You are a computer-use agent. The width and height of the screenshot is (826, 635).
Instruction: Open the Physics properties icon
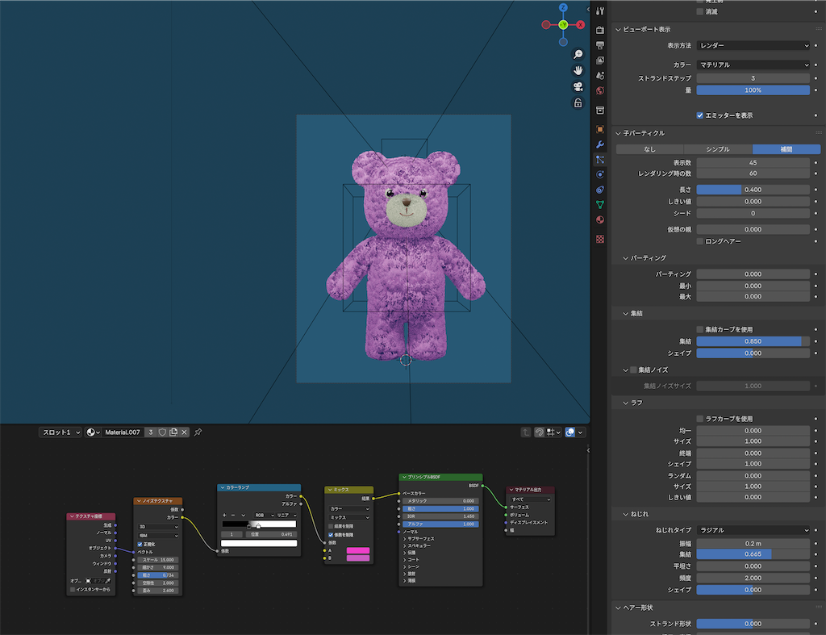click(600, 174)
